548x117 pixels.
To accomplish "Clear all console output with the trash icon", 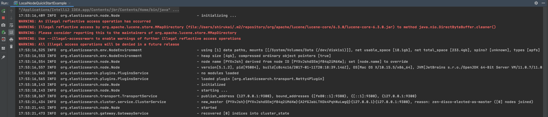I will tap(11, 47).
